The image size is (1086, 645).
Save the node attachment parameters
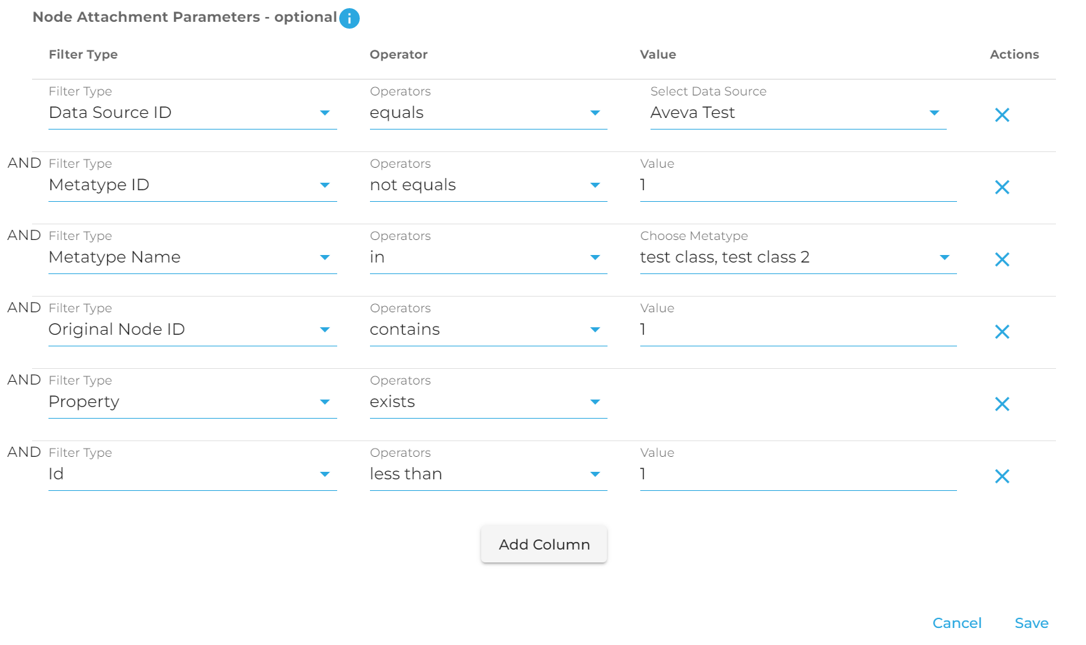pos(1031,623)
